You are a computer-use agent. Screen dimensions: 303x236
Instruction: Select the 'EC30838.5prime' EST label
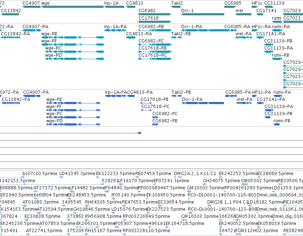pos(42,216)
